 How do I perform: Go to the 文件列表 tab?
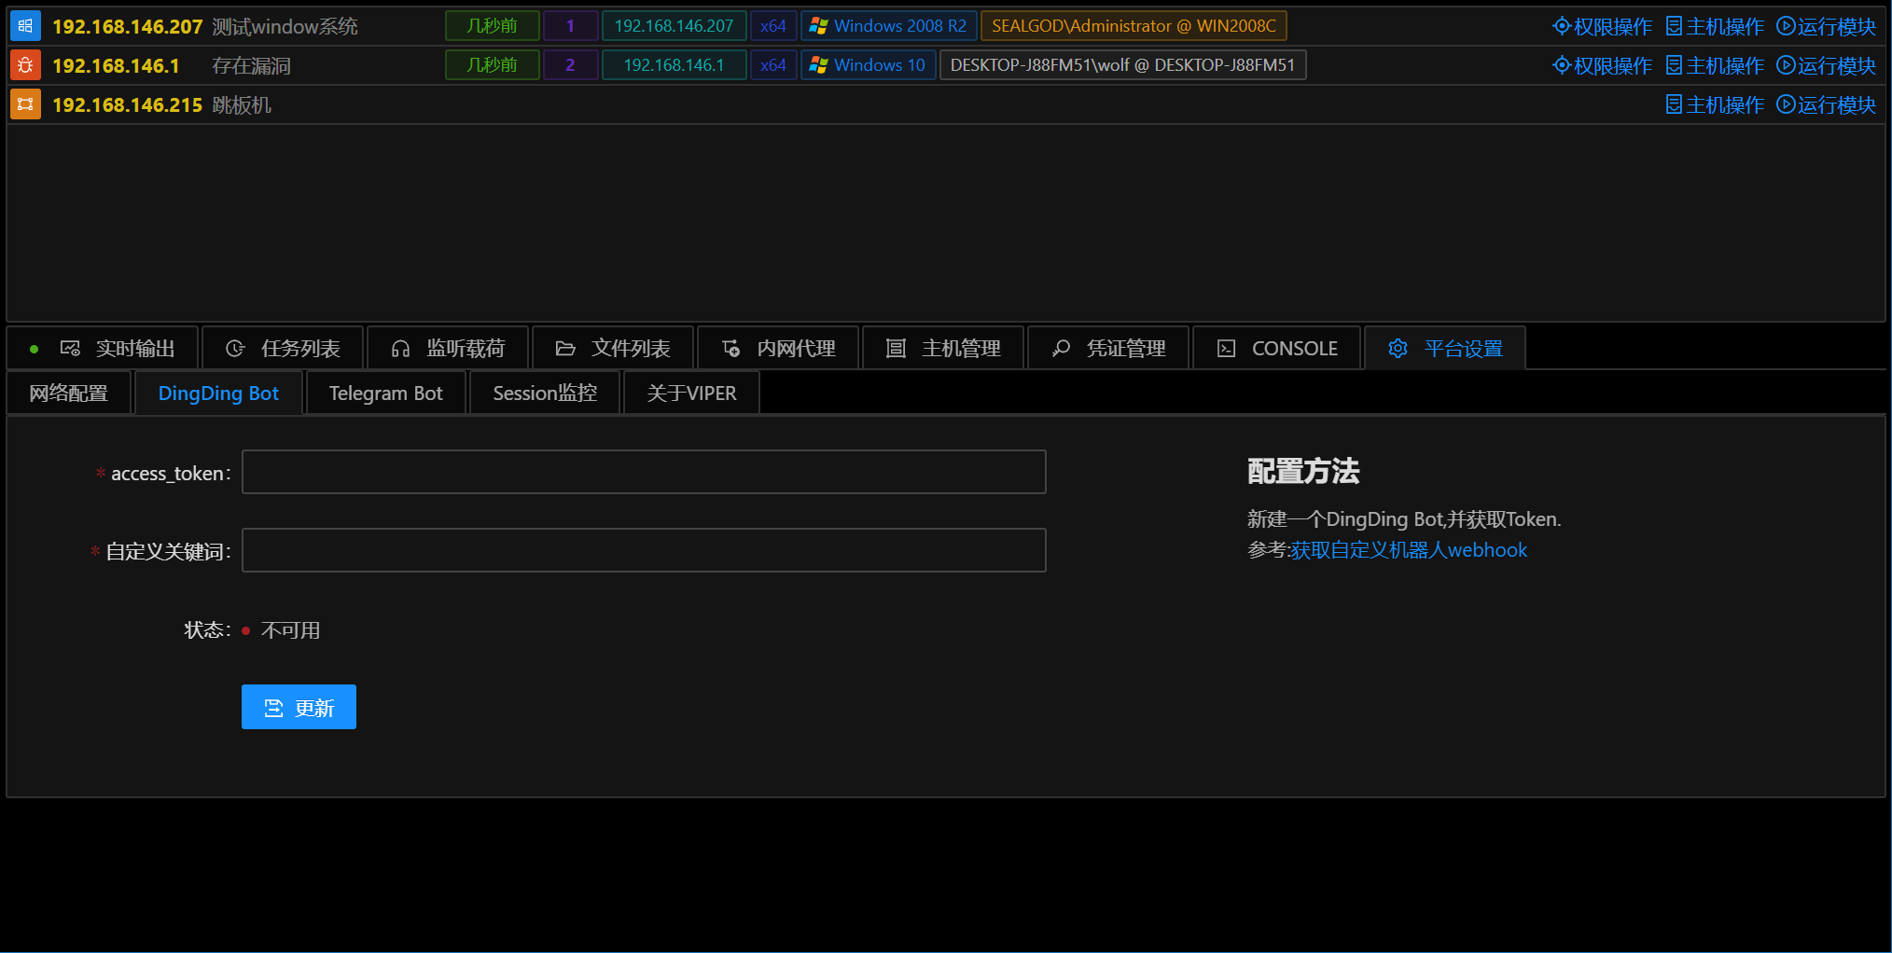pyautogui.click(x=613, y=348)
